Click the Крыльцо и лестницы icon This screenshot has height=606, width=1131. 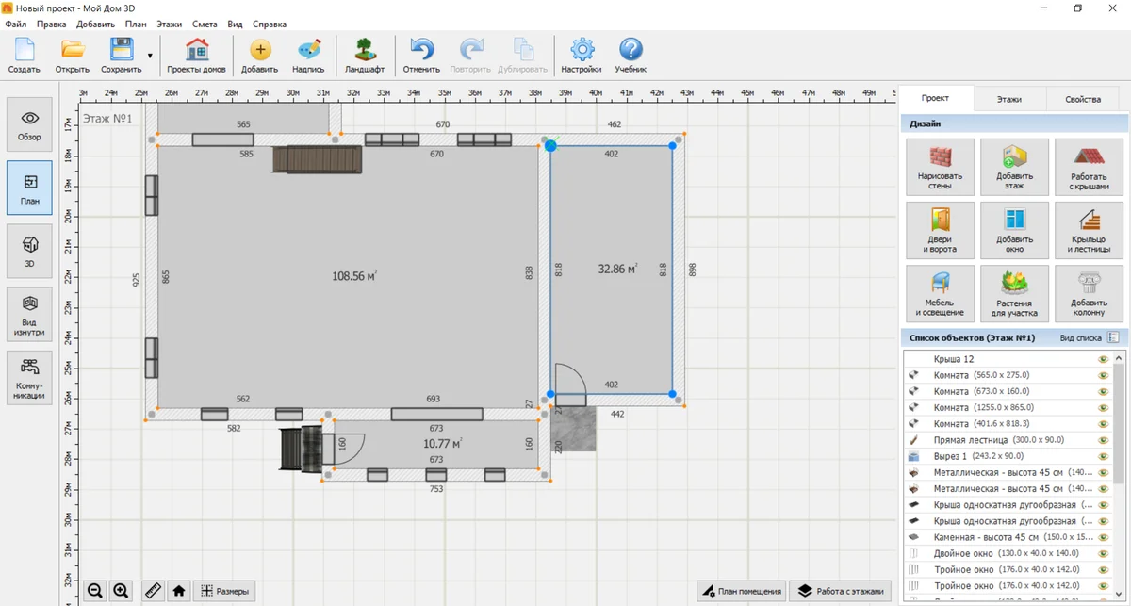(1090, 230)
